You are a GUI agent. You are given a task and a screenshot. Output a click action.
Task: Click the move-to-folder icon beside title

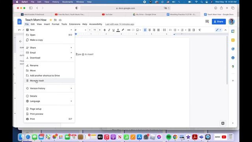pos(55,20)
